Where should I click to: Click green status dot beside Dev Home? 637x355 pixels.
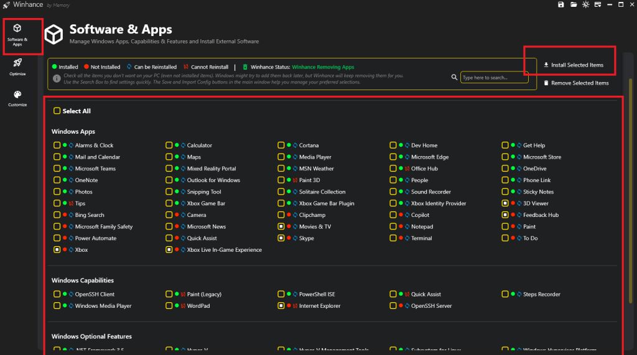pyautogui.click(x=401, y=145)
